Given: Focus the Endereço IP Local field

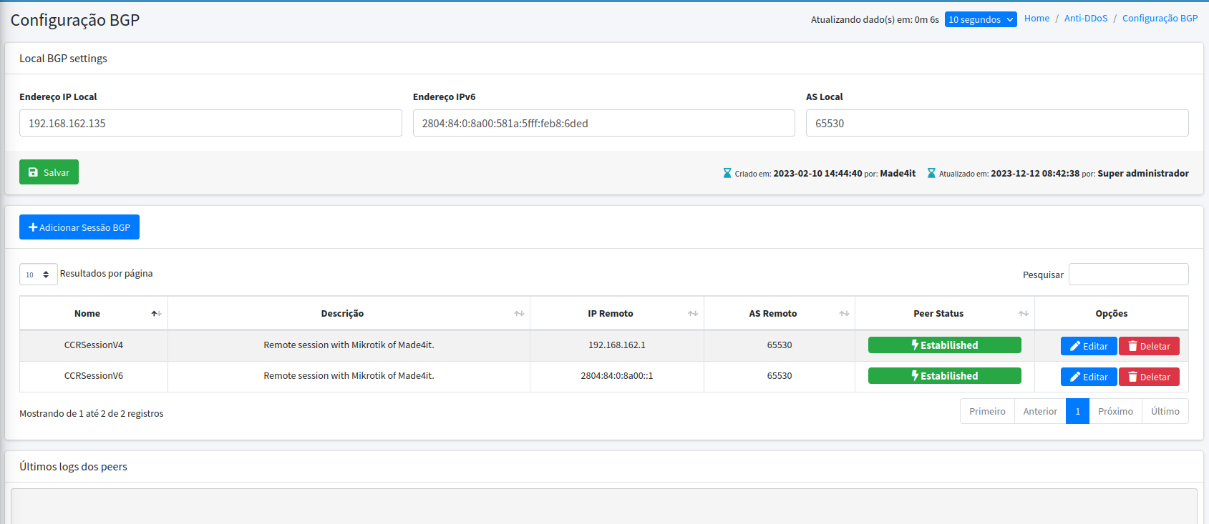Looking at the screenshot, I should pos(210,123).
